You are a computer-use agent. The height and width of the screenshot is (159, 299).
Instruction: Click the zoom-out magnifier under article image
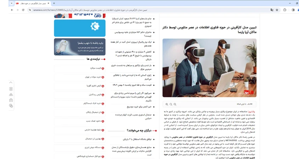coord(175,104)
